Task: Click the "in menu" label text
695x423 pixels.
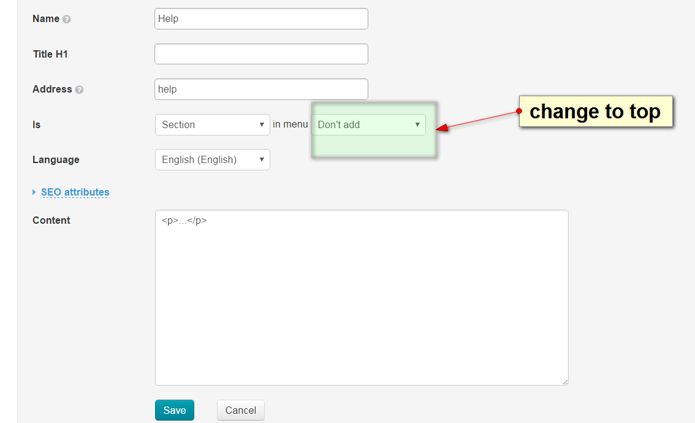Action: point(290,124)
